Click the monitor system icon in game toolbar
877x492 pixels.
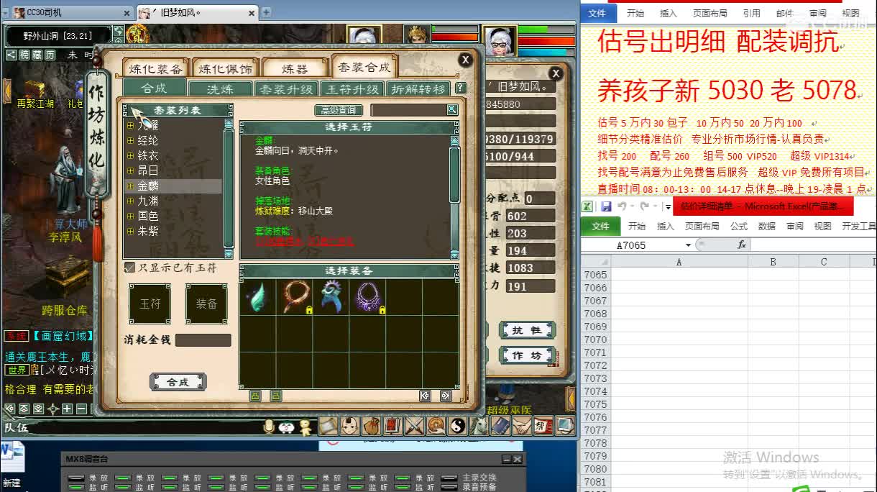click(x=565, y=426)
